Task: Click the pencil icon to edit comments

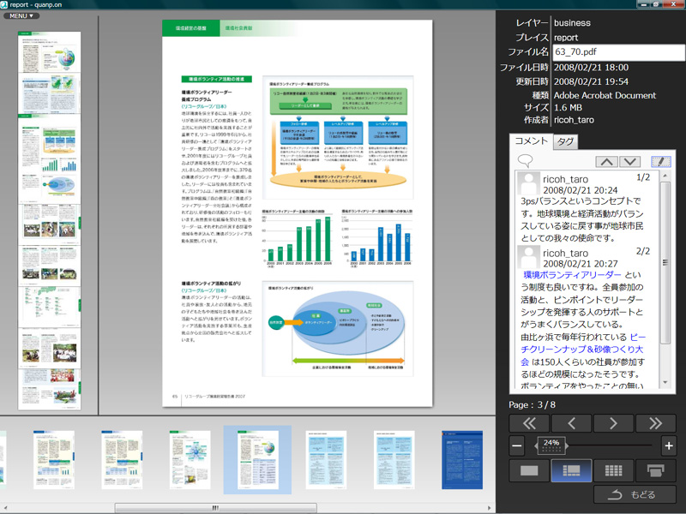Action: click(x=660, y=161)
